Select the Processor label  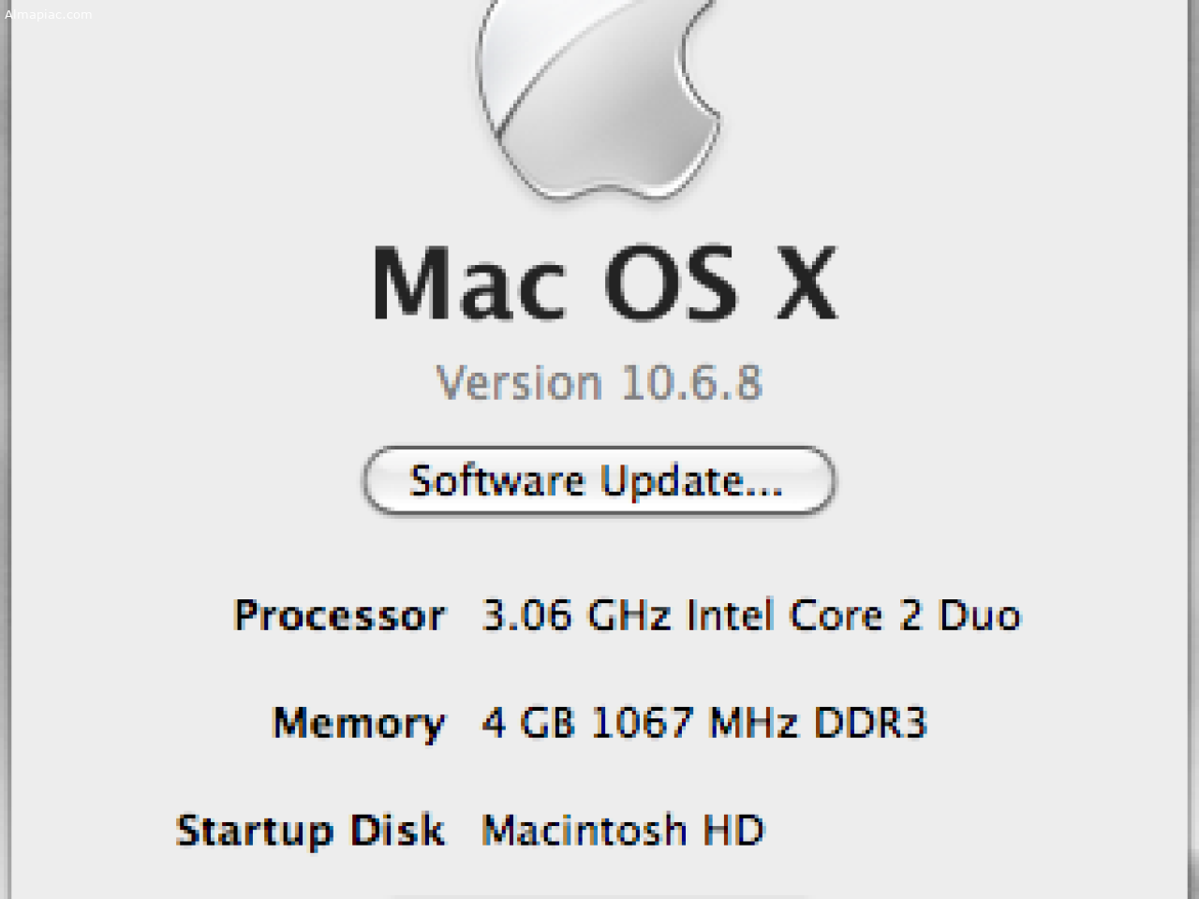[x=340, y=617]
